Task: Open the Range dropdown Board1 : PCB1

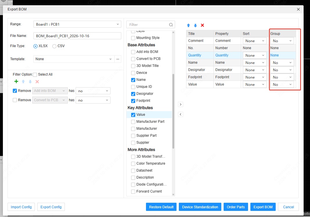Action: [77, 24]
